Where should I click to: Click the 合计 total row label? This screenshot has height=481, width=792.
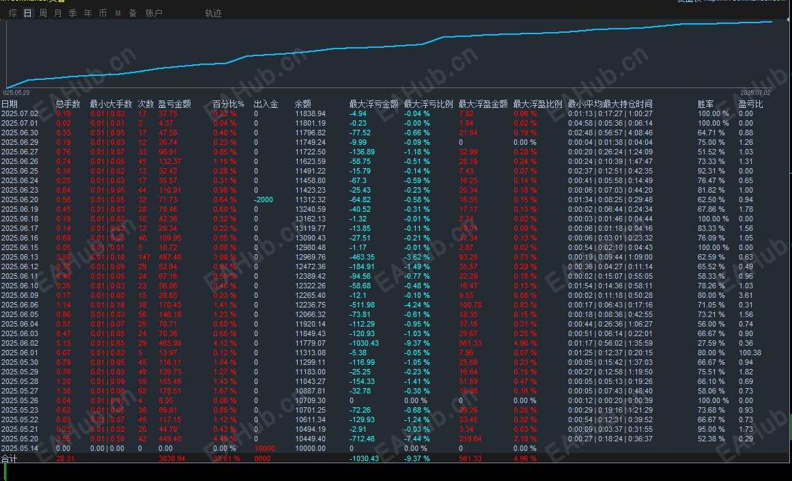pyautogui.click(x=9, y=458)
